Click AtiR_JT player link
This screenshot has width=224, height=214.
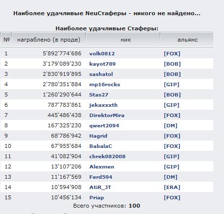coord(100,187)
